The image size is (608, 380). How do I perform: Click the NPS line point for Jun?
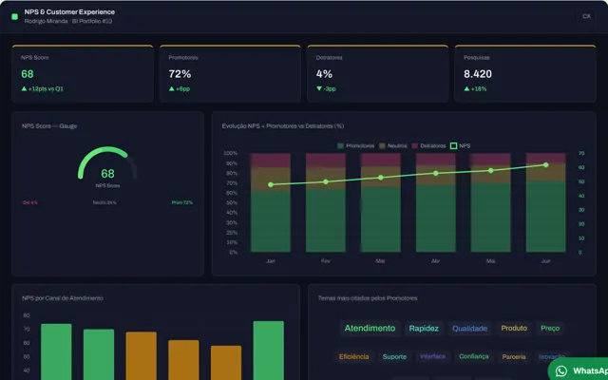click(546, 164)
